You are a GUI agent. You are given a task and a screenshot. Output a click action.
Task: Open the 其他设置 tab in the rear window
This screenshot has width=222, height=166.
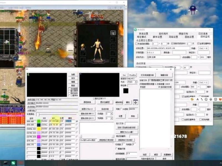143,33
